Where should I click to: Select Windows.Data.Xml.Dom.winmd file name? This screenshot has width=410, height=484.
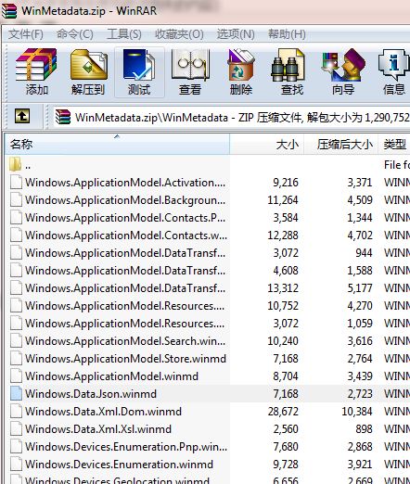[103, 412]
